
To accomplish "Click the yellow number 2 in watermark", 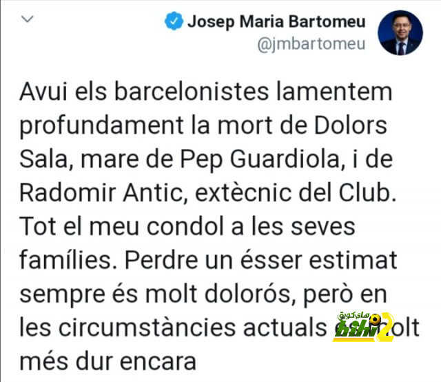I will [x=385, y=328].
